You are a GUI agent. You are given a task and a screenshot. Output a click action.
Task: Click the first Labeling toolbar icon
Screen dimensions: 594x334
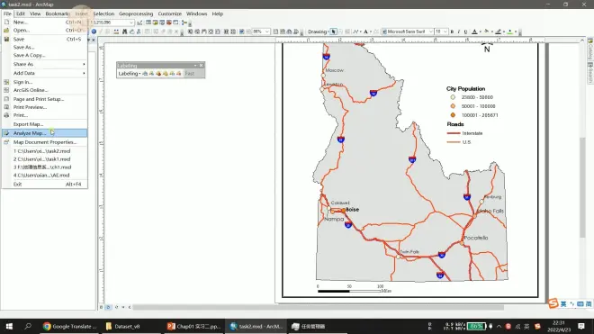click(x=145, y=74)
